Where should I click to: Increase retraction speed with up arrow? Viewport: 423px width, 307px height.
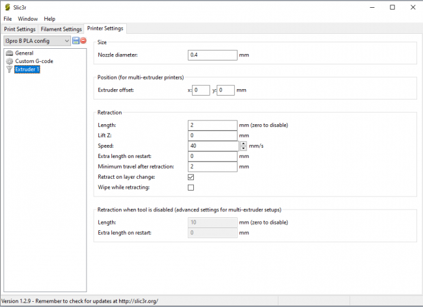click(243, 144)
